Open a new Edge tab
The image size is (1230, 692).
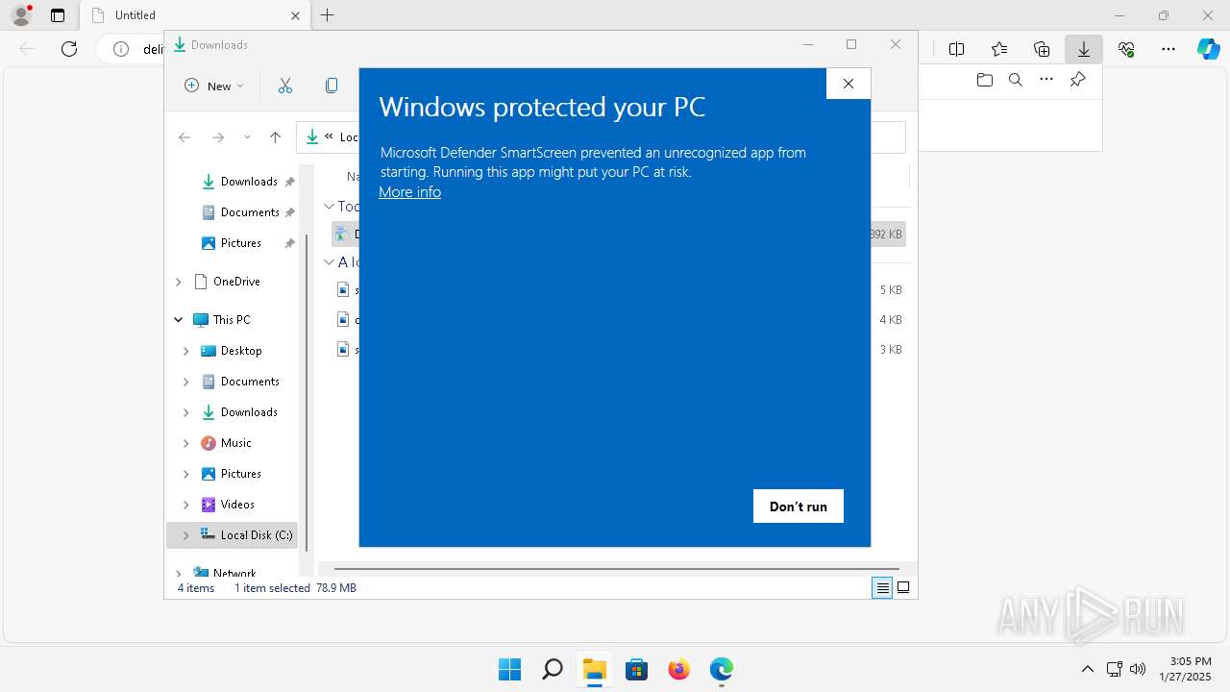[x=328, y=15]
